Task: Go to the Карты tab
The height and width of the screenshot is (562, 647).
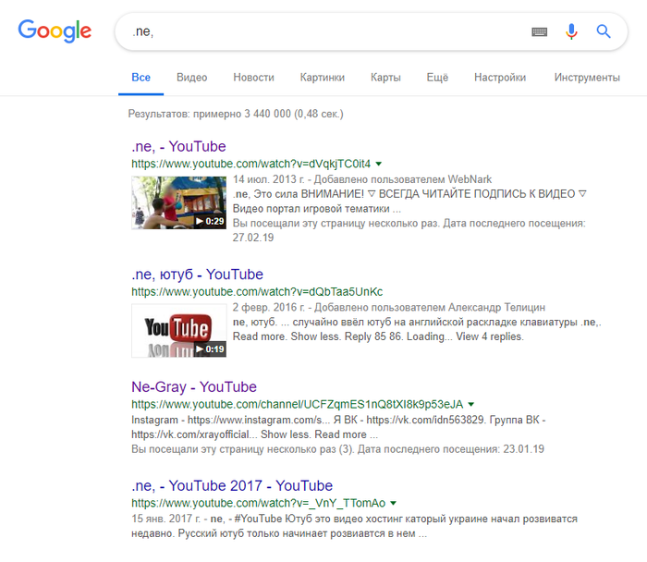Action: [385, 78]
